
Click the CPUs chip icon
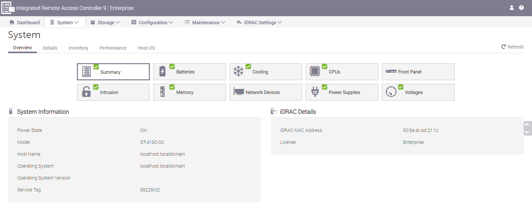pos(315,71)
